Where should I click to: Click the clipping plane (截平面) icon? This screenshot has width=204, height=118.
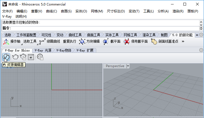pos(106,42)
